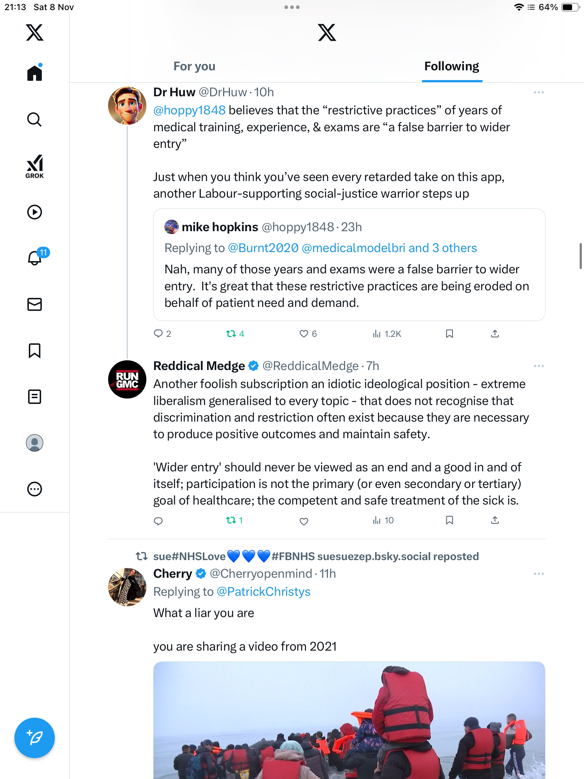
Task: Open more options on Cherry's post
Action: click(539, 574)
